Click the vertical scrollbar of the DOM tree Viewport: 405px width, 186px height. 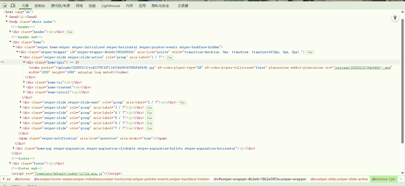pos(403,81)
